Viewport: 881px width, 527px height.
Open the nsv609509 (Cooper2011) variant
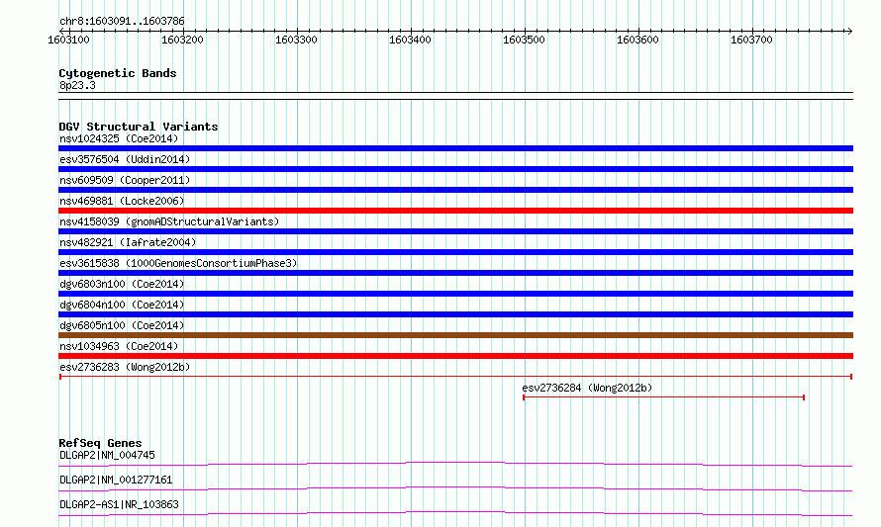pos(125,180)
